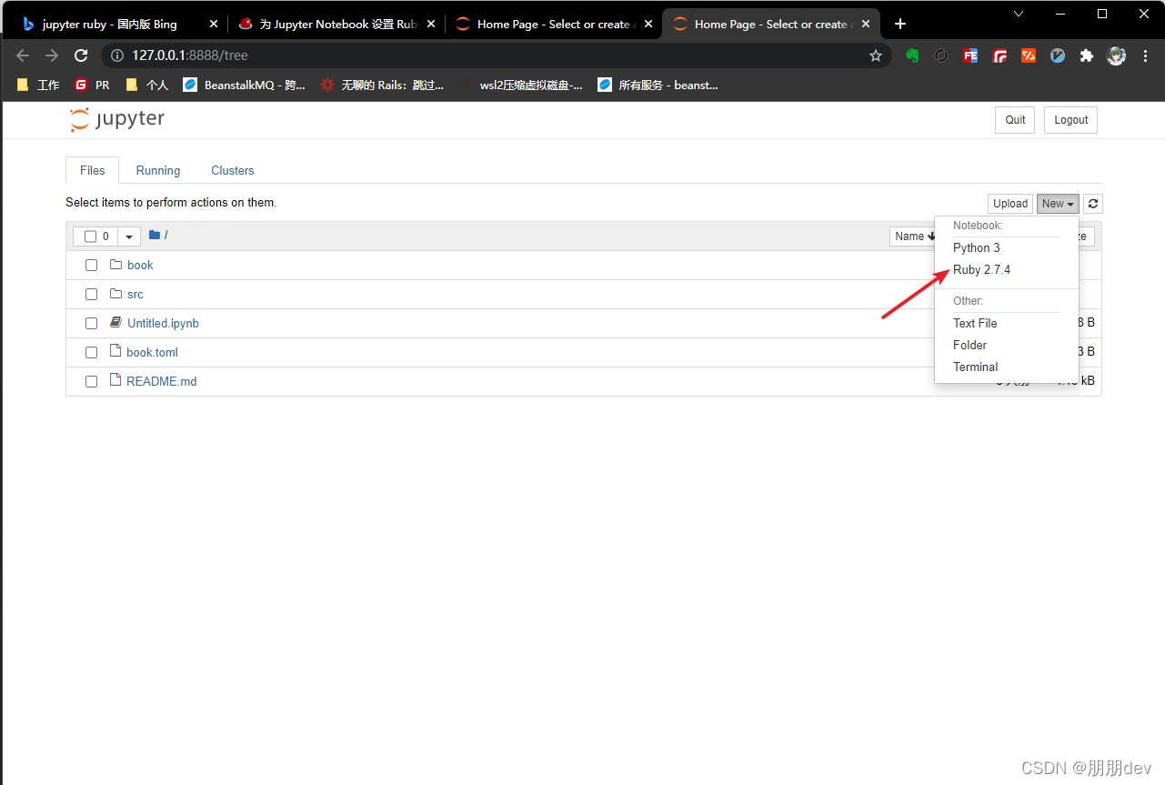Switch to the Clusters tab

233,170
